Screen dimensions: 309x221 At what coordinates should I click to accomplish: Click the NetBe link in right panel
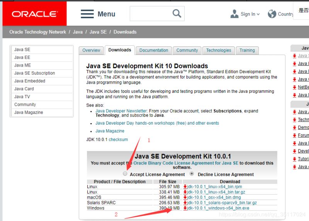(304, 87)
